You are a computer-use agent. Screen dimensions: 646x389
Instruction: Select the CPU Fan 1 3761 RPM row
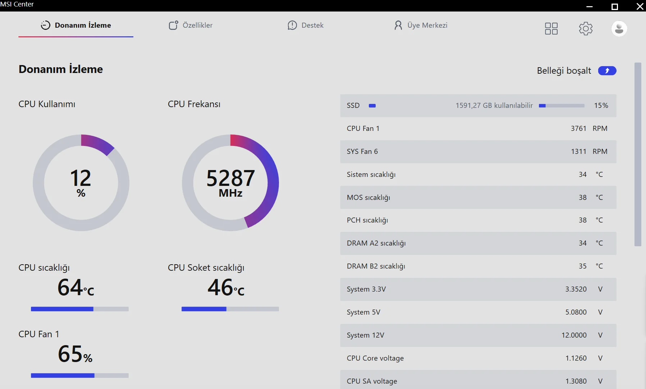click(x=478, y=128)
